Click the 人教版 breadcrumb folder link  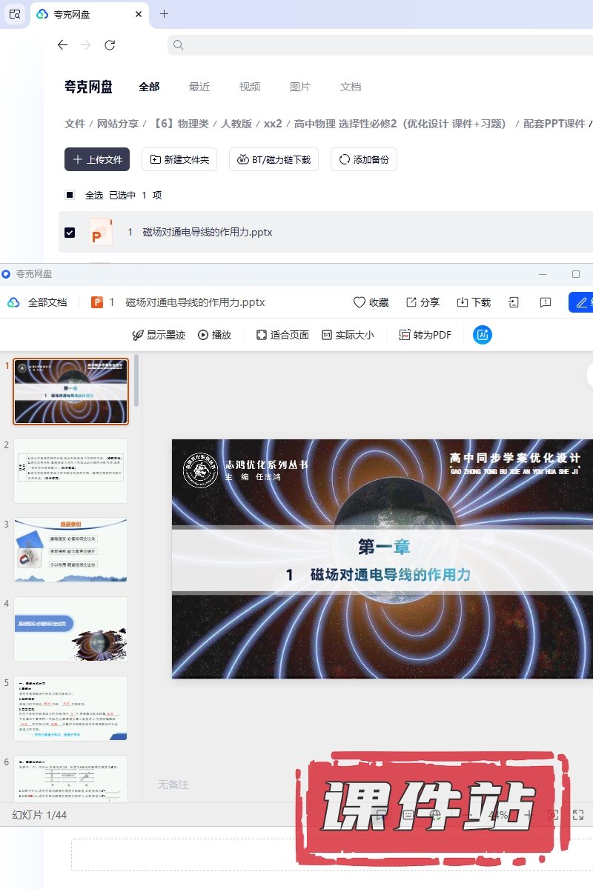pos(236,124)
